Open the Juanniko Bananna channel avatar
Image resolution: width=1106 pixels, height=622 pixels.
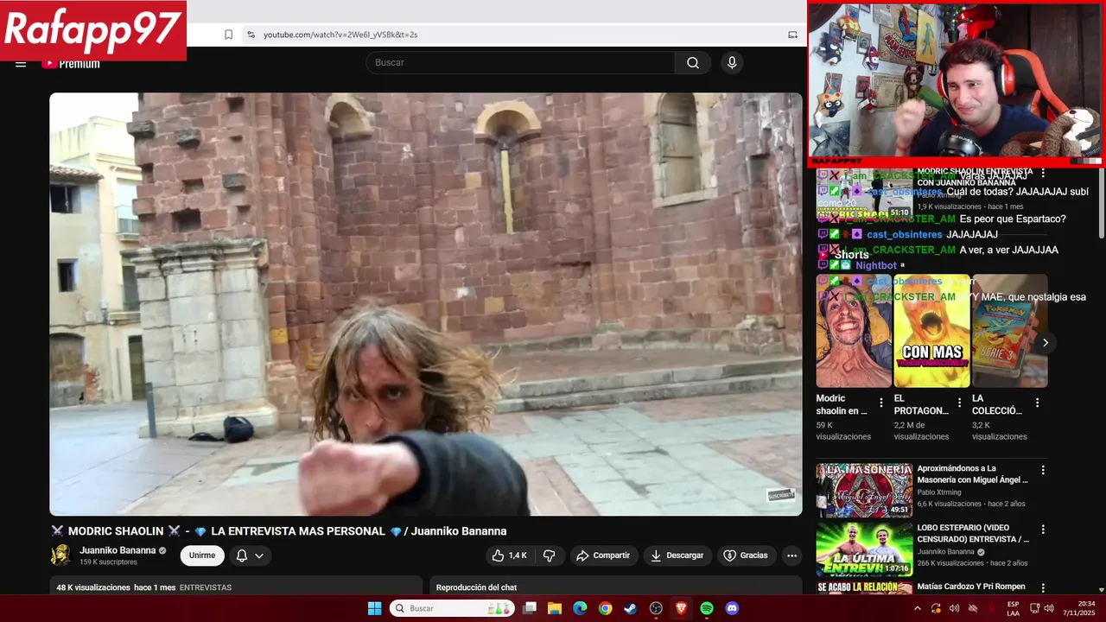point(61,555)
